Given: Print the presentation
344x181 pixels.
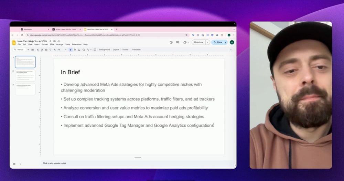Looking at the screenshot, I should click(46, 50).
